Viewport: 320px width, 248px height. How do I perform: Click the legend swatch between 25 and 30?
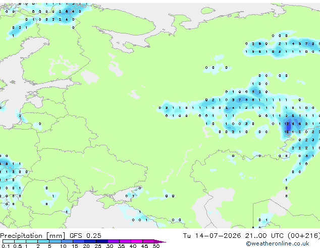(101, 241)
